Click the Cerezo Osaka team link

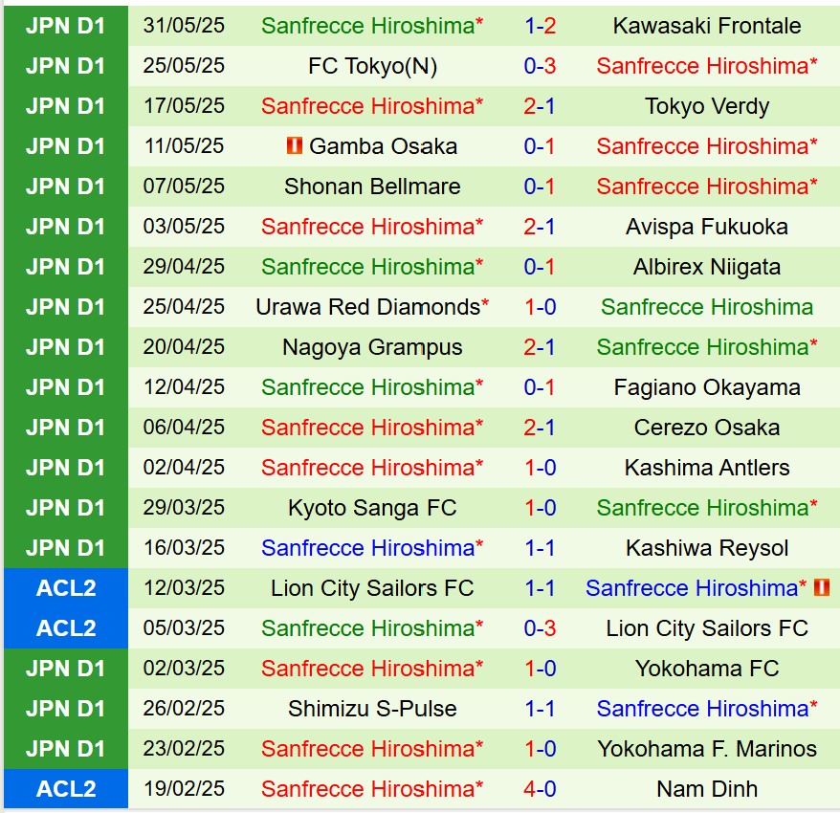click(x=707, y=428)
